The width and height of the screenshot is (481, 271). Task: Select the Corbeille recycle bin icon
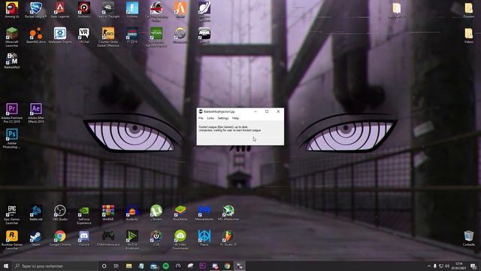[x=469, y=238]
